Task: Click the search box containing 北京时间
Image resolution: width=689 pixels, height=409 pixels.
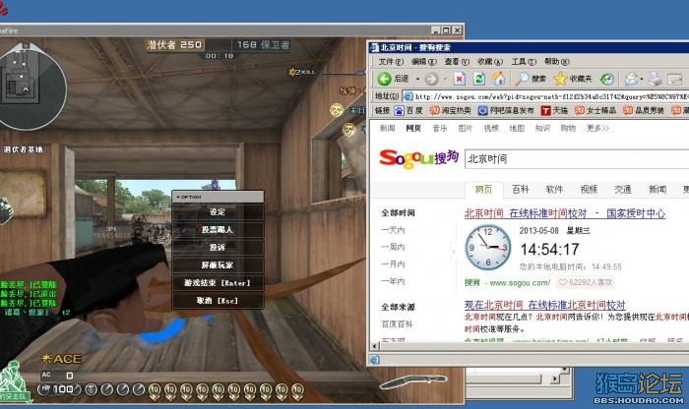Action: pos(577,159)
